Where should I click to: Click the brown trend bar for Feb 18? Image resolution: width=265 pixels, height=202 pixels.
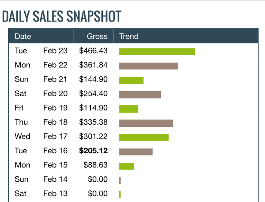pyautogui.click(x=146, y=123)
